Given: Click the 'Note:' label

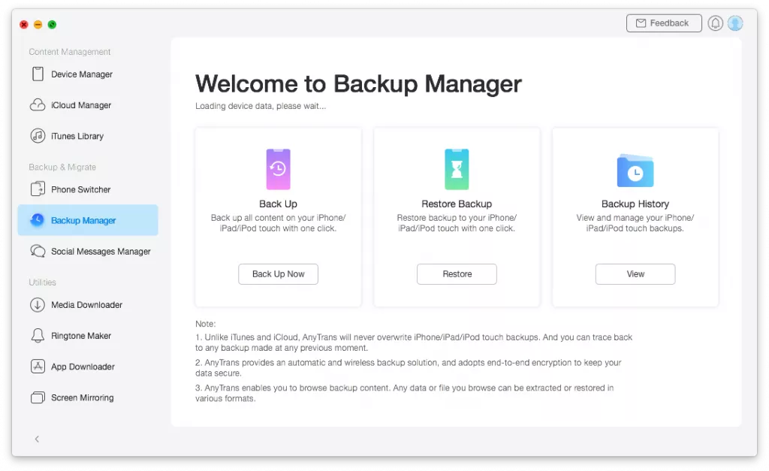Looking at the screenshot, I should (206, 324).
